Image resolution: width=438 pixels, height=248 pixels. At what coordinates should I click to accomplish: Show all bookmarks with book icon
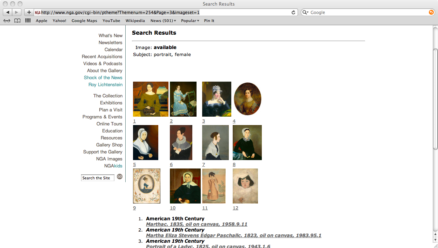pyautogui.click(x=17, y=21)
